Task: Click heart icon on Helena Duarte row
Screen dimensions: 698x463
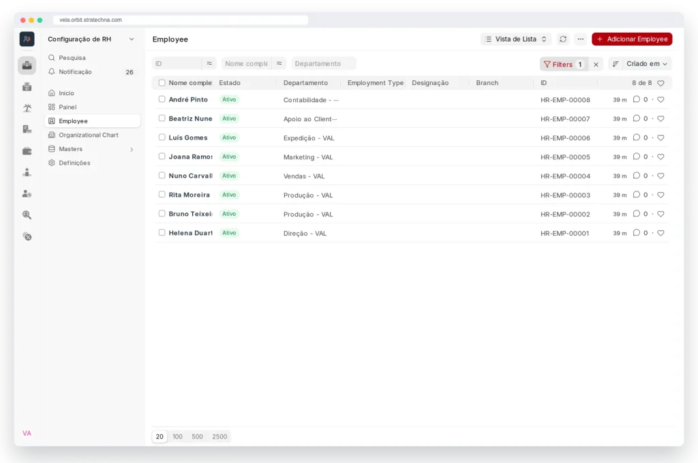Action: point(661,233)
